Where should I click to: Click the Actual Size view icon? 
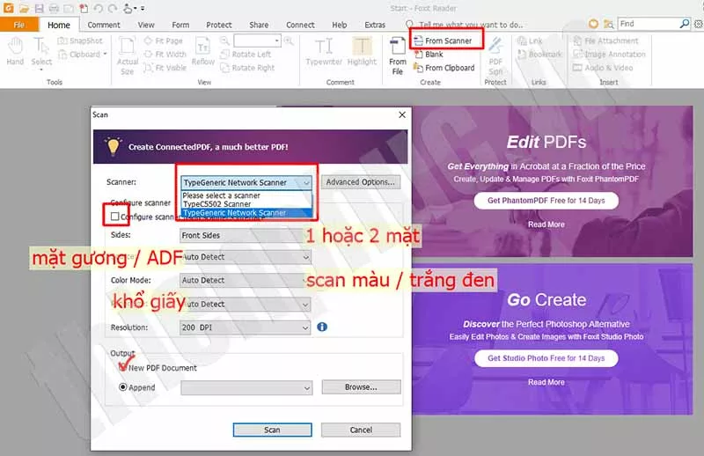[128, 55]
